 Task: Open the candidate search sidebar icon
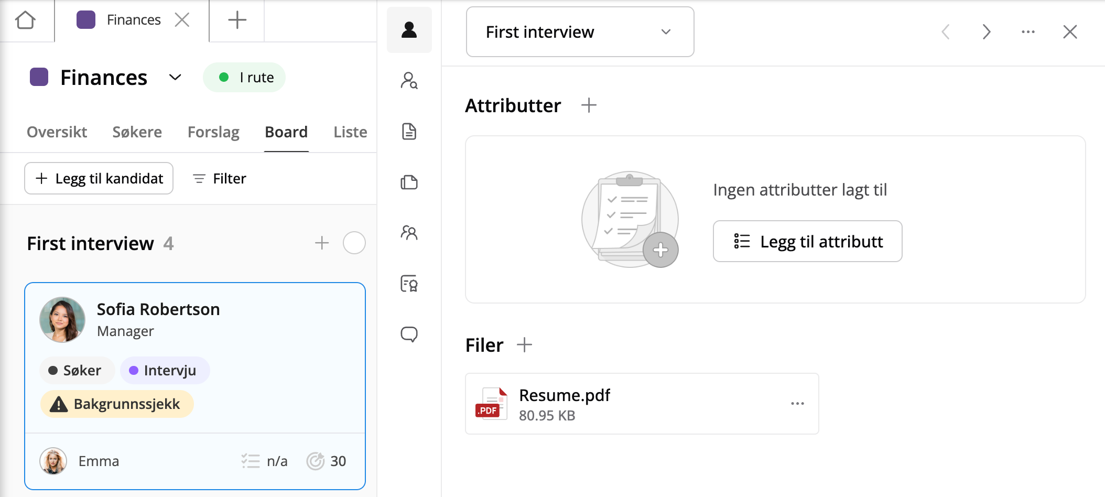pos(409,81)
